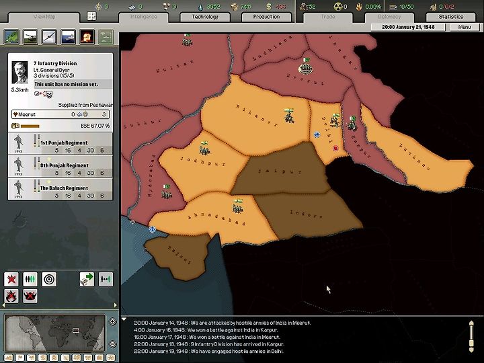Click the blue circular marker in Delhi
The width and height of the screenshot is (484, 363).
(317, 134)
